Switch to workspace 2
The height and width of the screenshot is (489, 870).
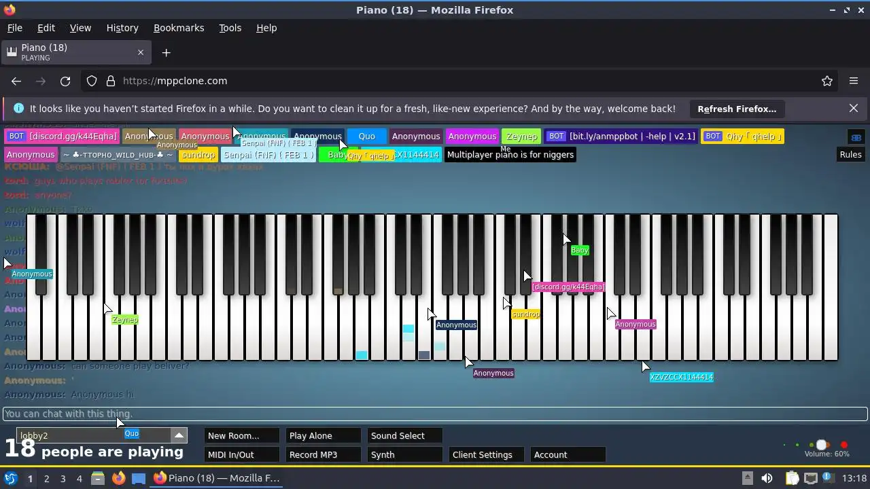click(46, 479)
